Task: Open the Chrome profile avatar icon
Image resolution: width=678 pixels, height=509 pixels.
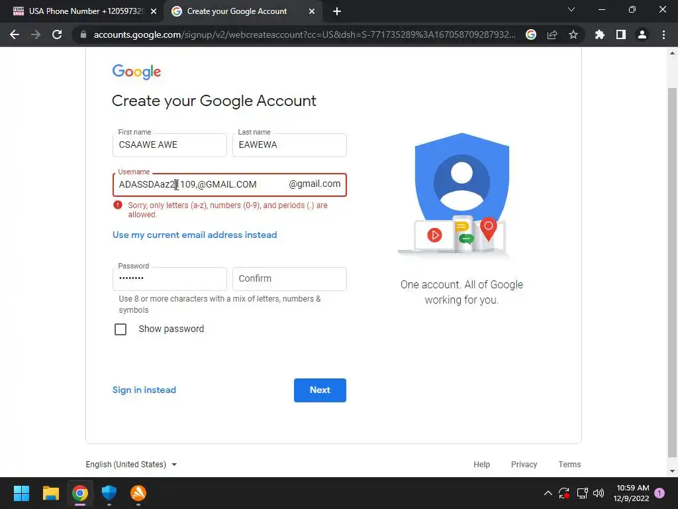Action: coord(642,34)
